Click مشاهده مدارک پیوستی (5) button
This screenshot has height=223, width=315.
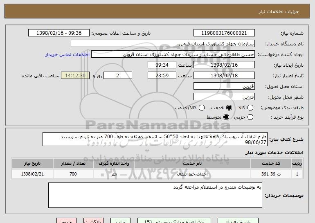(174, 221)
